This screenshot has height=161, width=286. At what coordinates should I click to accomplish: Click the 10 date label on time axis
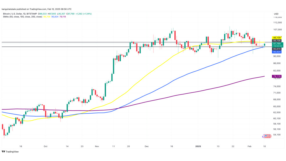coord(264,146)
